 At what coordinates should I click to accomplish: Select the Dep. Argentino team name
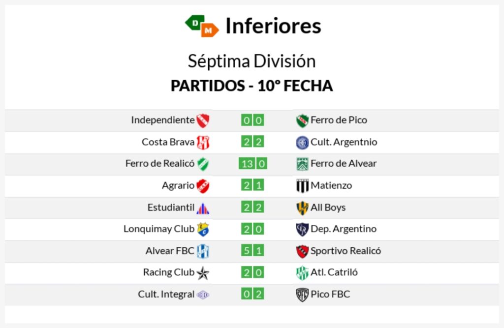tap(343, 229)
